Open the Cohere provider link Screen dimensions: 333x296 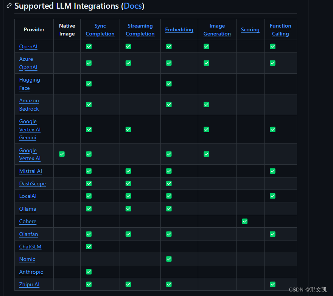coord(28,221)
